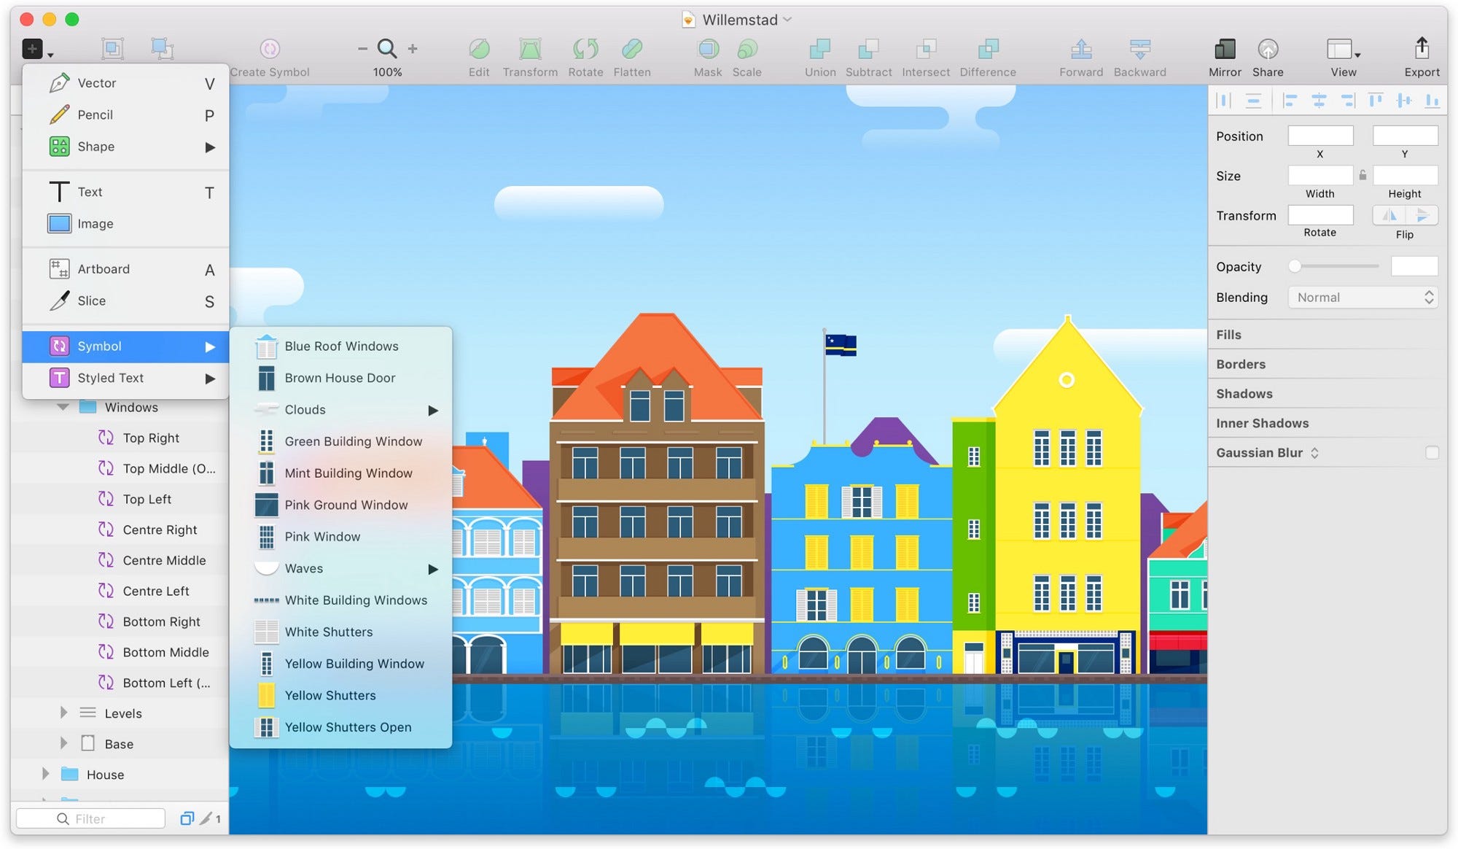Screen dimensions: 1458x849
Task: Expand the House folder in layers
Action: (46, 774)
